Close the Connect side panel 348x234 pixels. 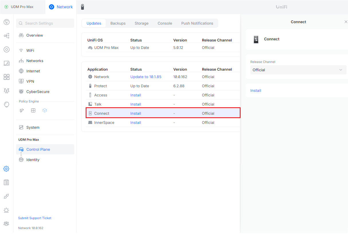(x=346, y=22)
